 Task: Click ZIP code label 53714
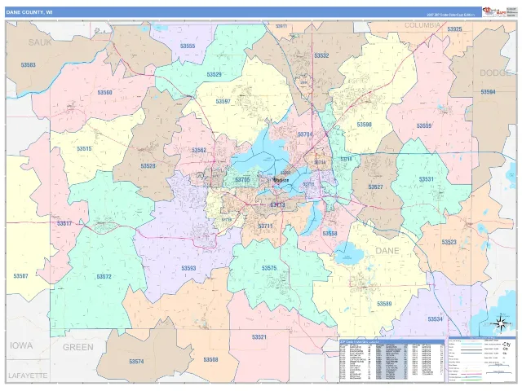[320, 162]
